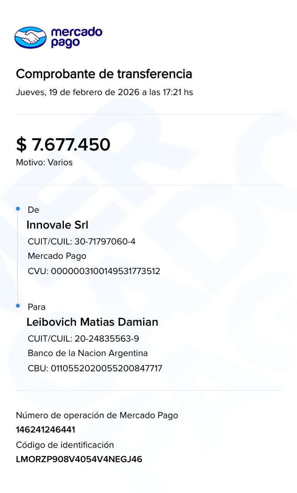Viewport: 297px width, 493px height.
Task: Click 'Banco de la Nacion Argentina' line
Action: 88,353
